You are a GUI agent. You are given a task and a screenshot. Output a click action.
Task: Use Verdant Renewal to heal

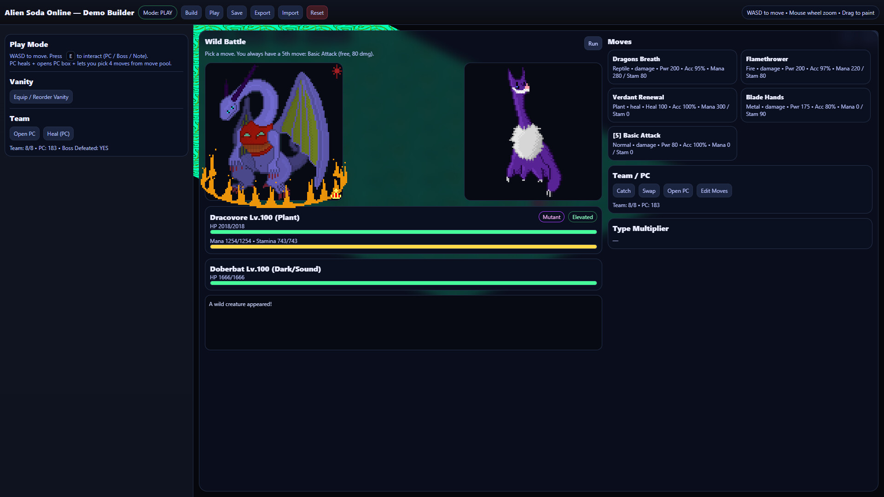(x=672, y=105)
